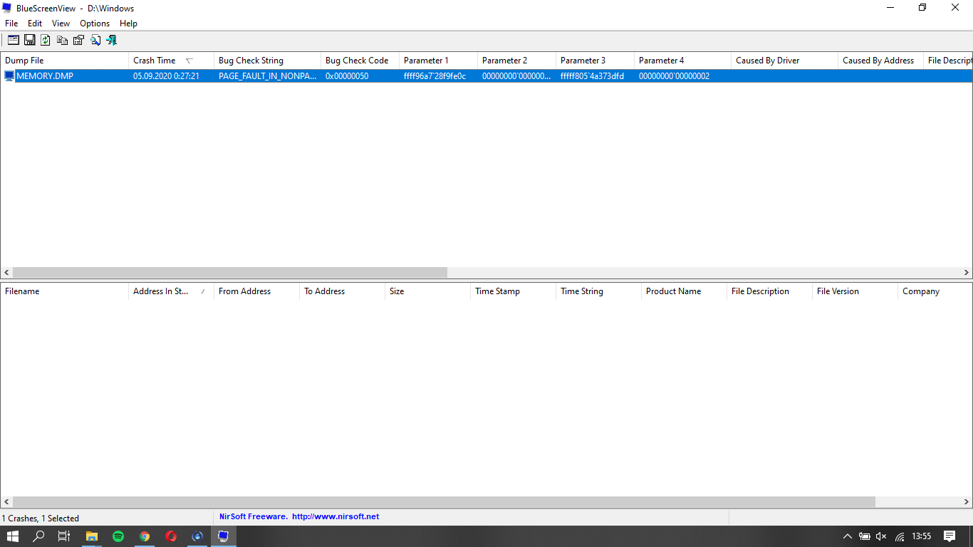Click the right arrow of the lower pane scrollbar
The image size is (973, 547).
pyautogui.click(x=967, y=501)
